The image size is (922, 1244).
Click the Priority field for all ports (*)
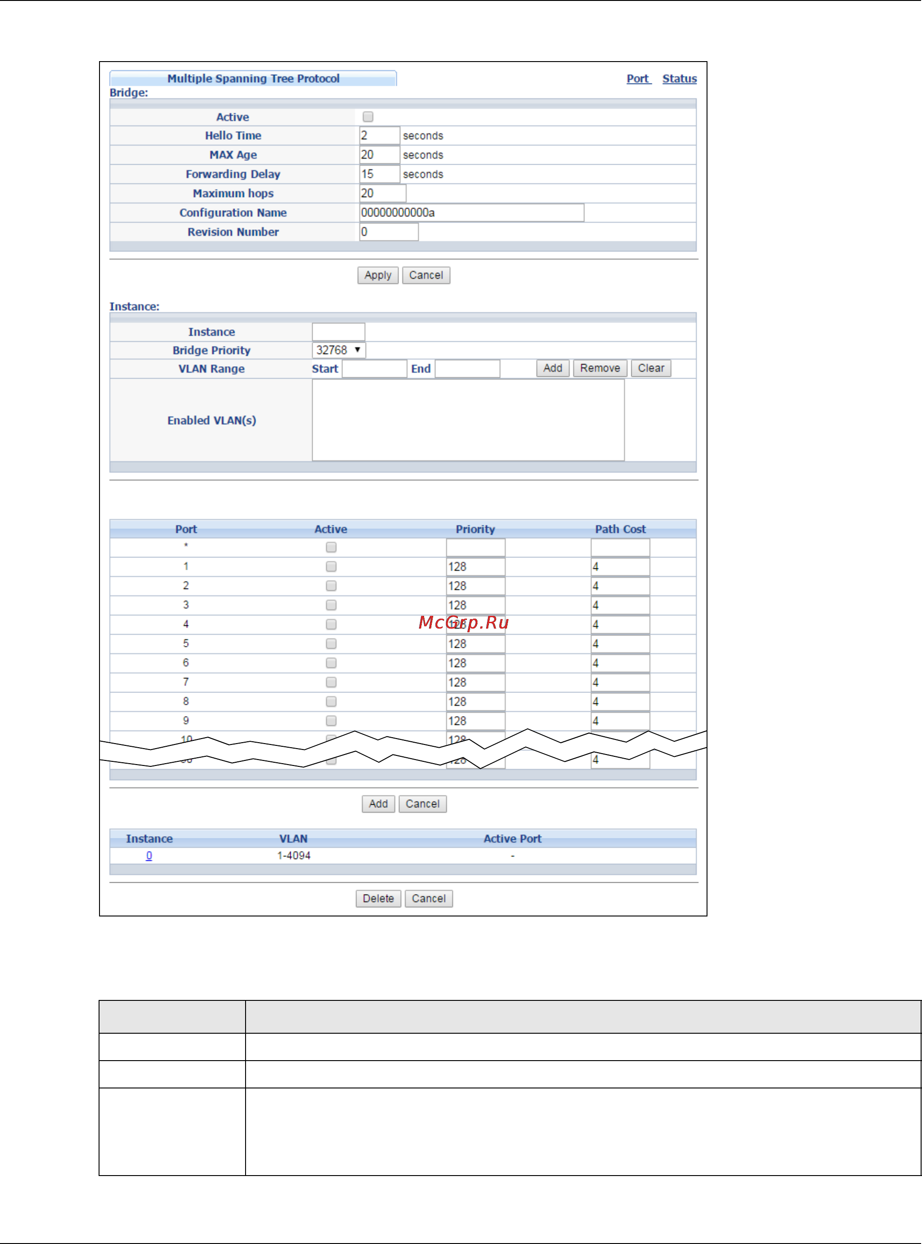point(476,548)
